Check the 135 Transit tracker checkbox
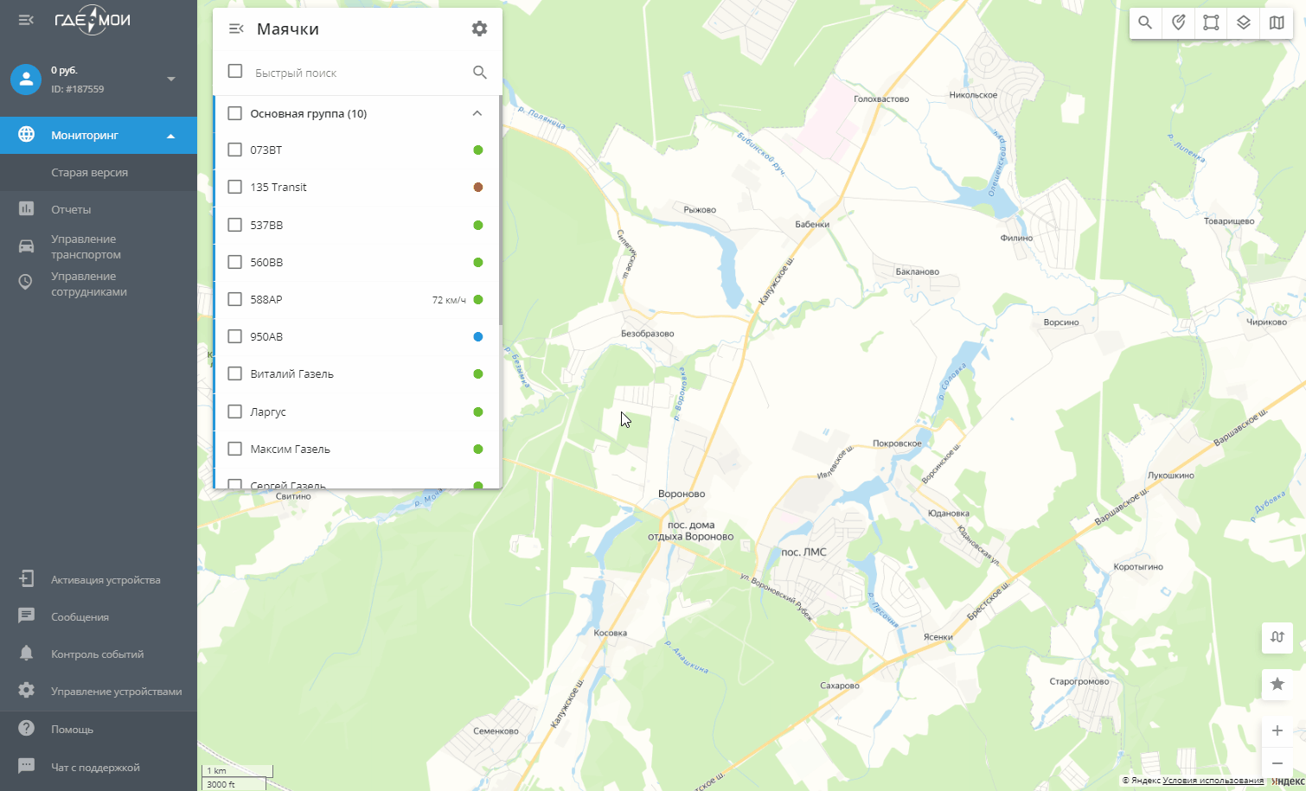 234,187
